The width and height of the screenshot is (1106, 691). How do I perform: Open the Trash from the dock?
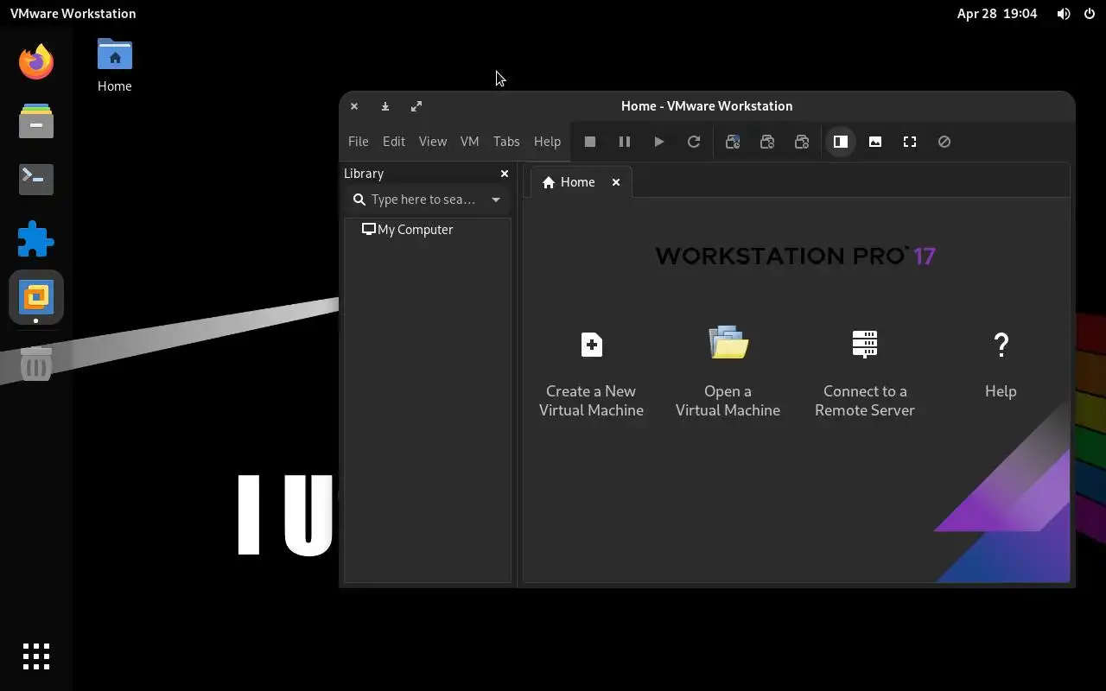point(36,365)
